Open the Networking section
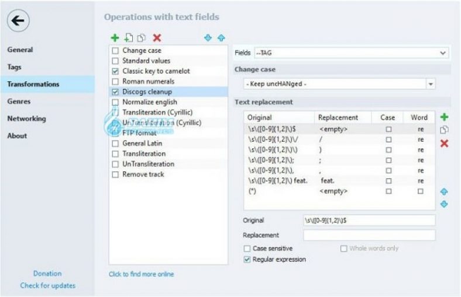 [x=27, y=118]
